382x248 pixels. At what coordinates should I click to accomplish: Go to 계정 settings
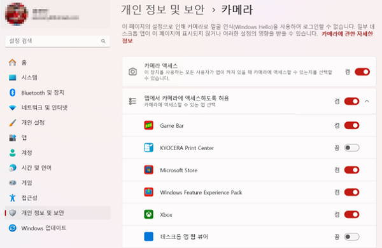point(57,153)
